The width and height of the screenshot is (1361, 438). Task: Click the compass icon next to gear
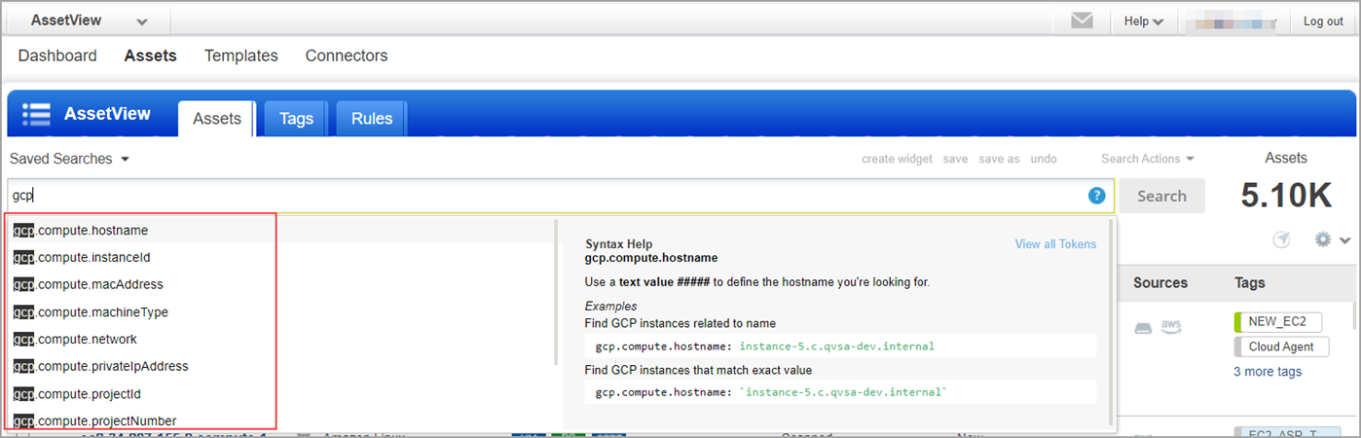[1281, 239]
